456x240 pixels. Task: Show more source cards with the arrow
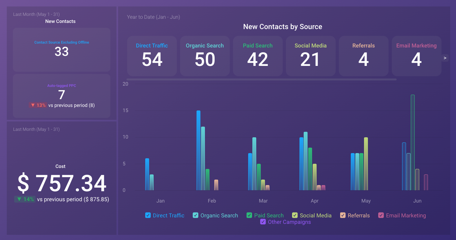click(x=445, y=58)
